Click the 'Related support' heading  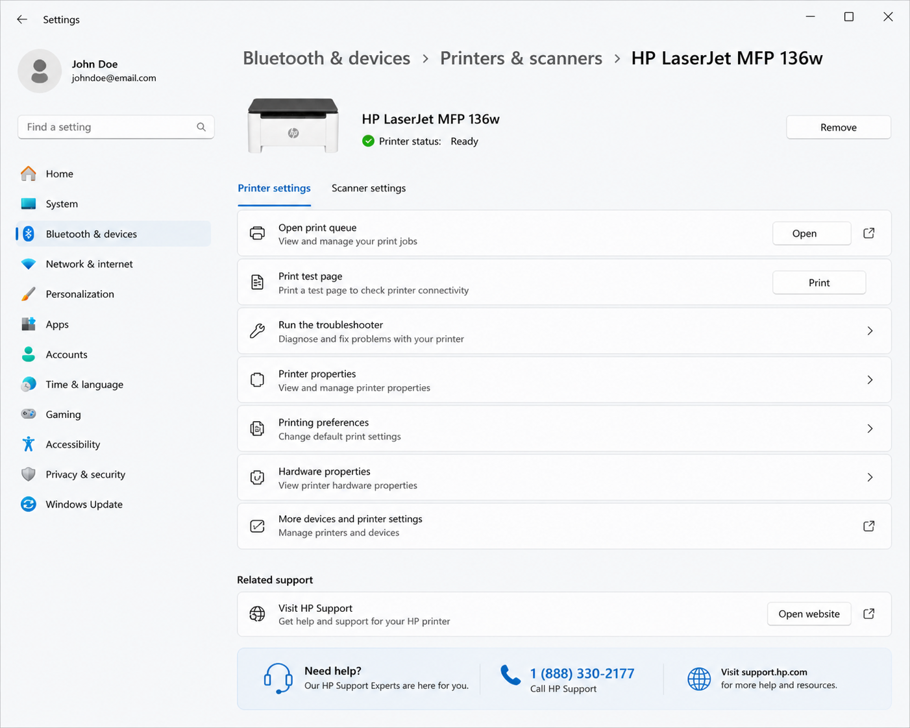275,580
